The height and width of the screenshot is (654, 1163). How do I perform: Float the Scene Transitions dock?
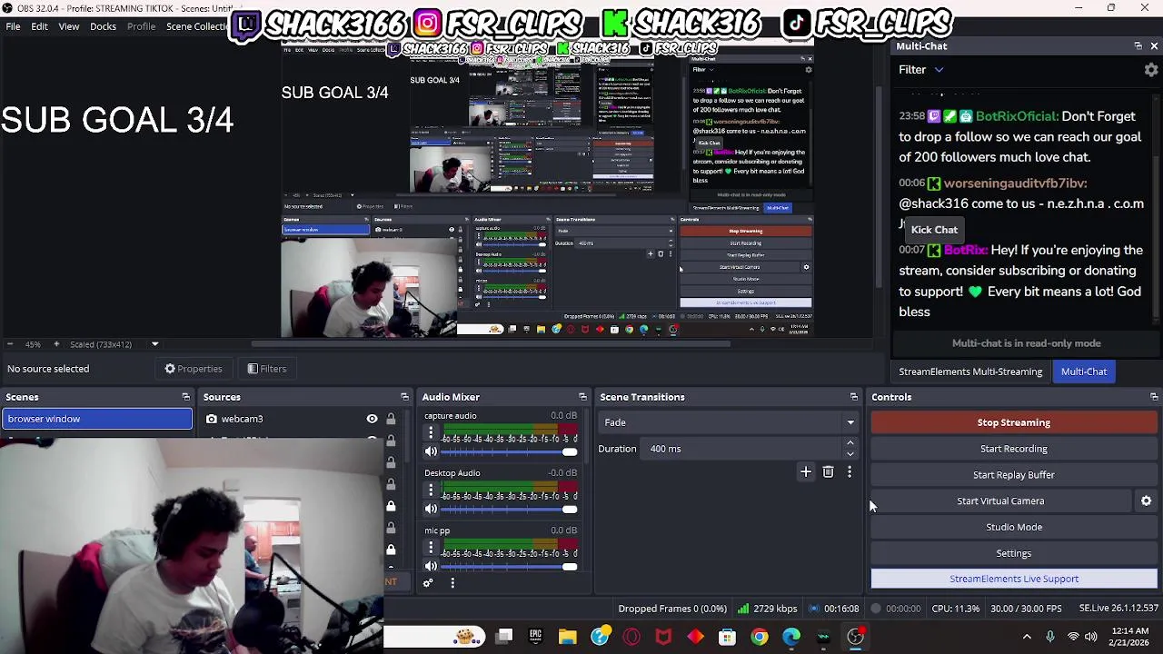(853, 397)
